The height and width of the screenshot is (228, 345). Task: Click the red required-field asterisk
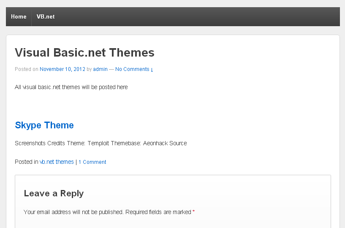click(194, 212)
